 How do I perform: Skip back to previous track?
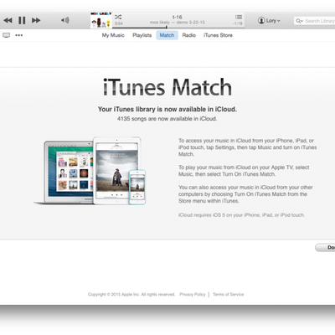(x=8, y=20)
